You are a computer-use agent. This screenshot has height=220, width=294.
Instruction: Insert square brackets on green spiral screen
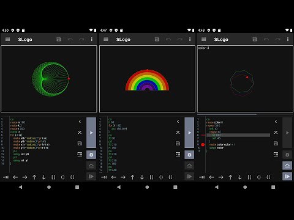click(x=53, y=177)
